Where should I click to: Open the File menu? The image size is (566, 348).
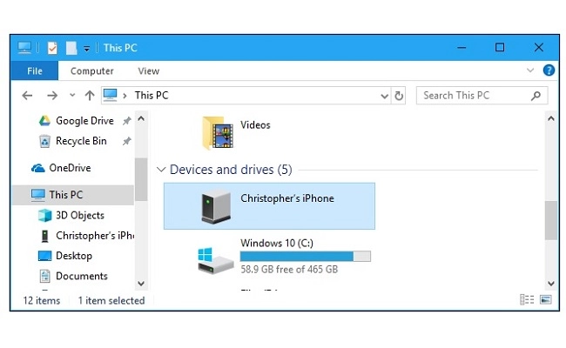[35, 71]
